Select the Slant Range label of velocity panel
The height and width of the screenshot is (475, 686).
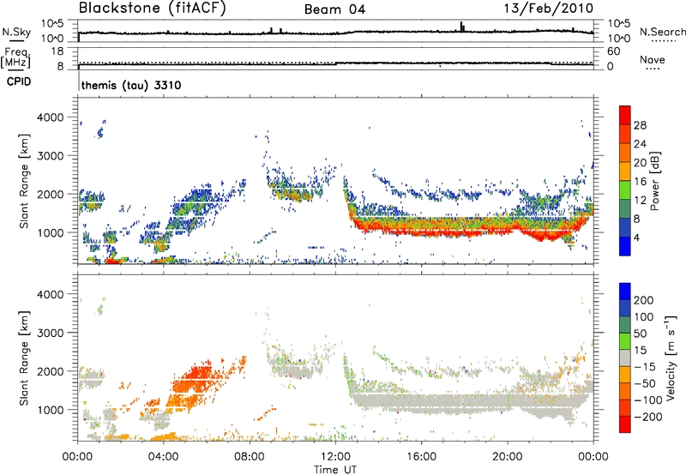point(24,358)
